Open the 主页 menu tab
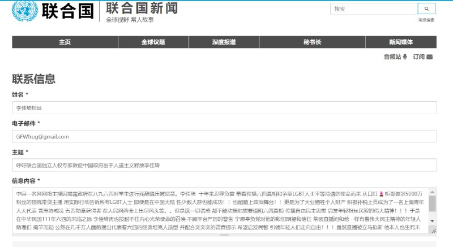Screen dimensions: 453x247 65,42
